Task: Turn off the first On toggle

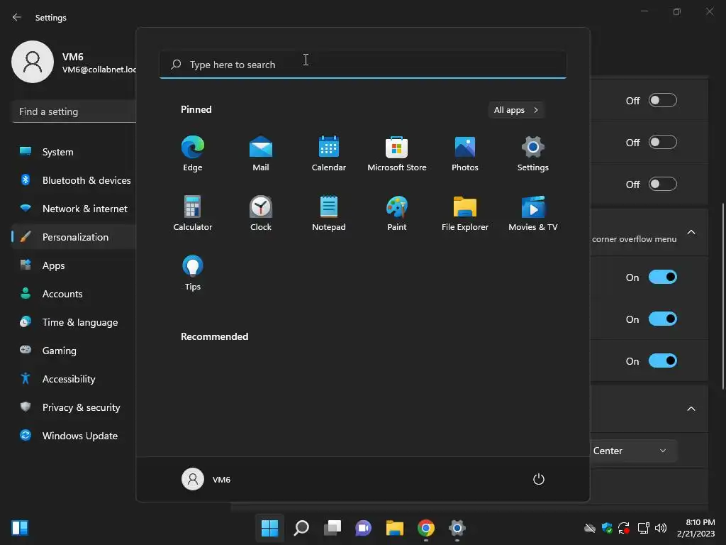Action: click(663, 277)
